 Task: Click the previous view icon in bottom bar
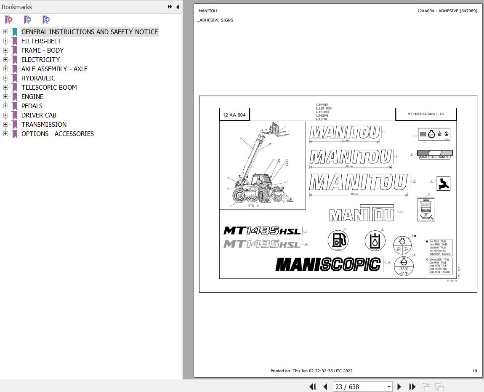[426, 387]
